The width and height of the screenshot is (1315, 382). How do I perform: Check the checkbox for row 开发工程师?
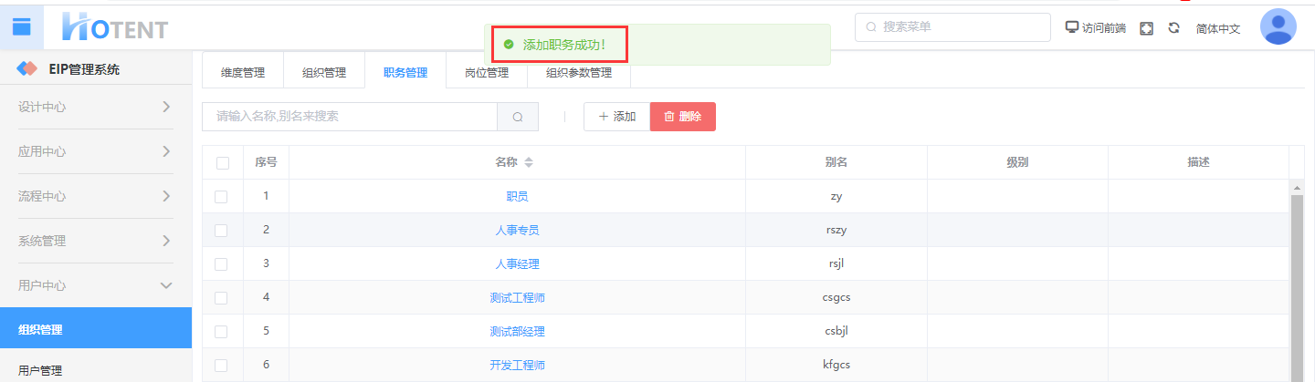(221, 365)
